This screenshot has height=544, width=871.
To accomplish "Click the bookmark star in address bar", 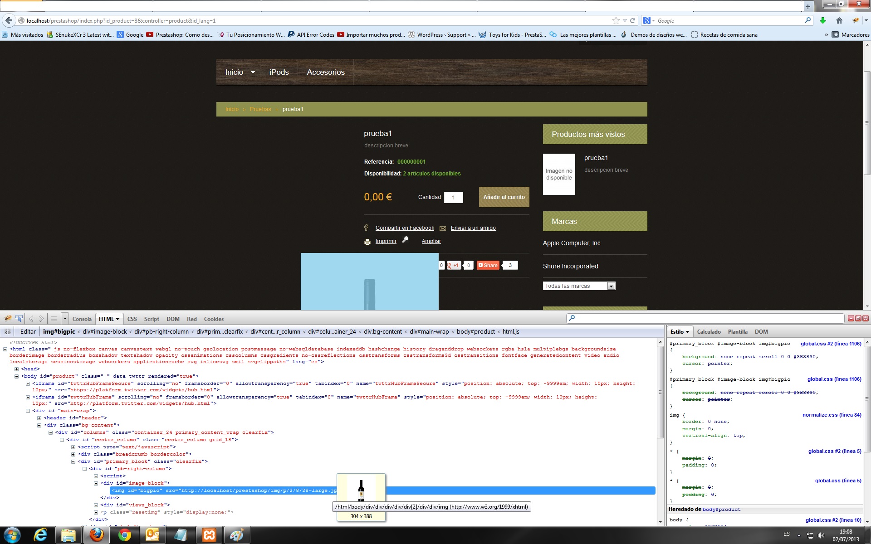I will click(x=616, y=20).
